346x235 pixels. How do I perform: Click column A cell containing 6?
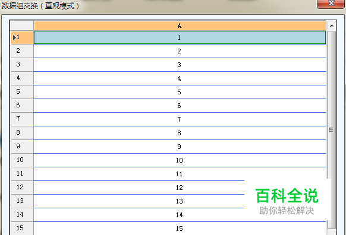tap(180, 106)
